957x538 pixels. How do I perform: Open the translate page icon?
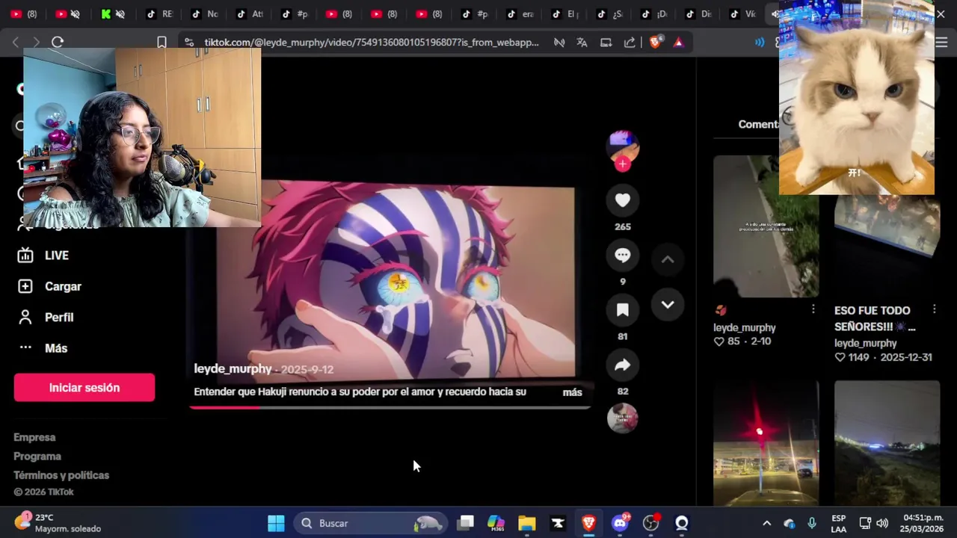click(582, 43)
